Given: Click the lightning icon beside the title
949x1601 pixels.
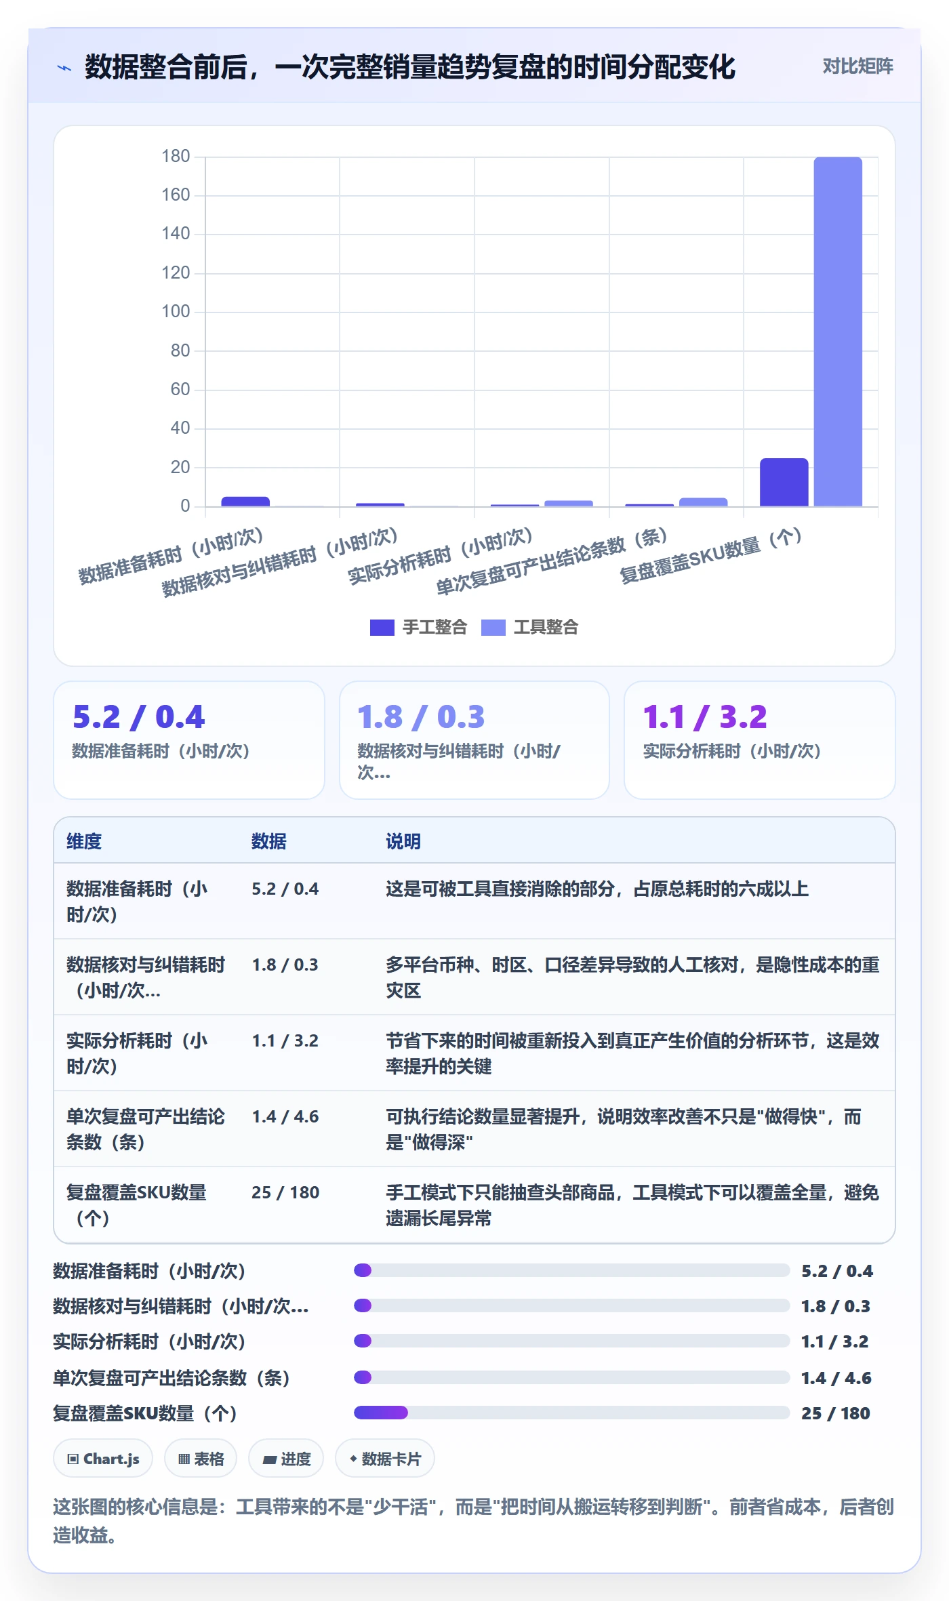Looking at the screenshot, I should click(x=64, y=68).
